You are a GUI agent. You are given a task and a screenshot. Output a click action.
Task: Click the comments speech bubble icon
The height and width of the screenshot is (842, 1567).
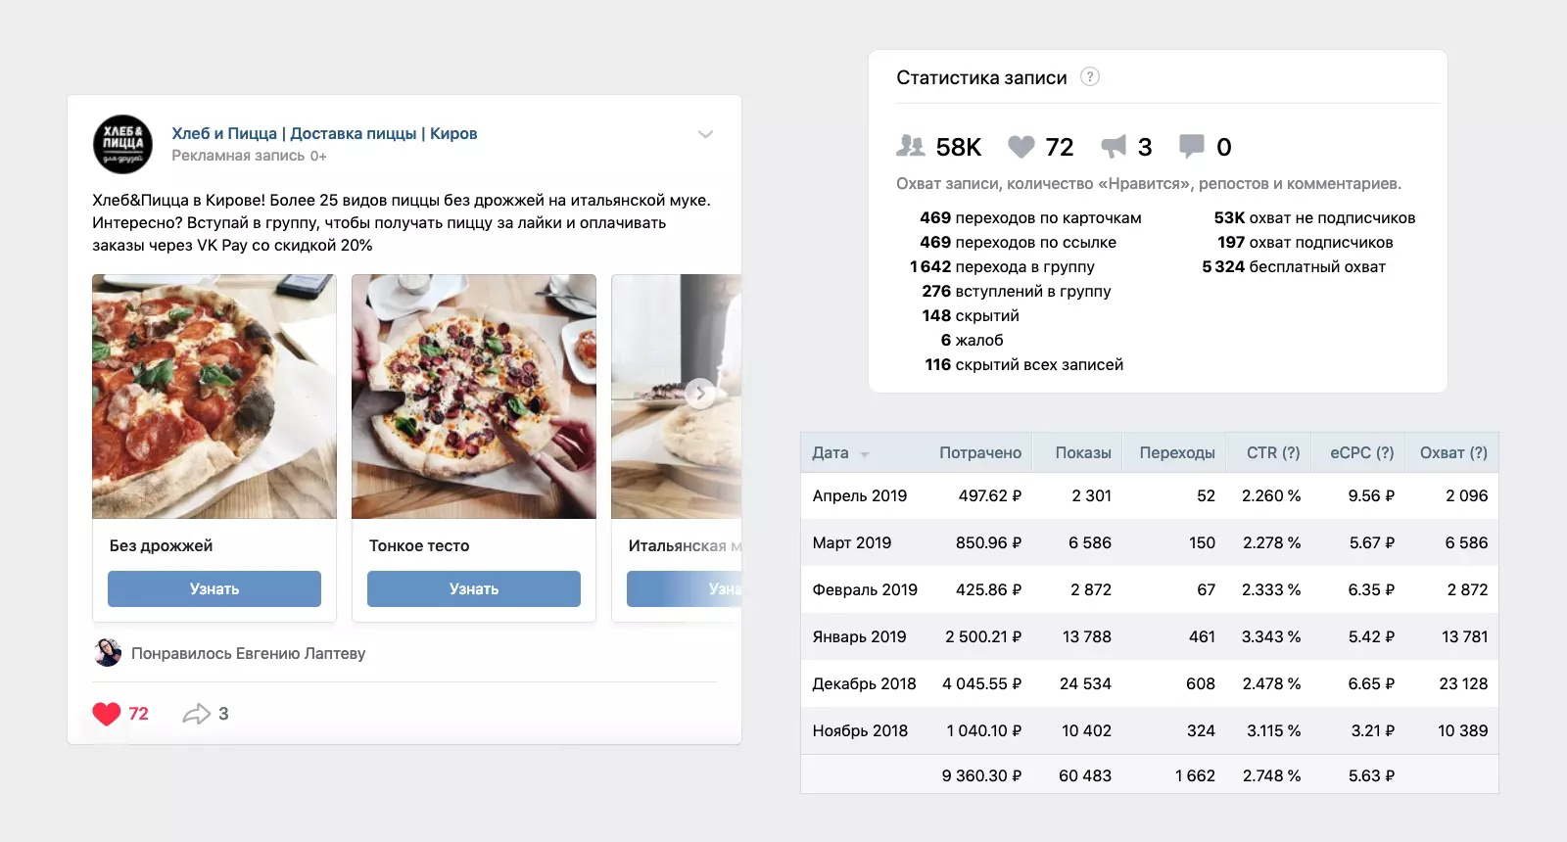point(1191,147)
